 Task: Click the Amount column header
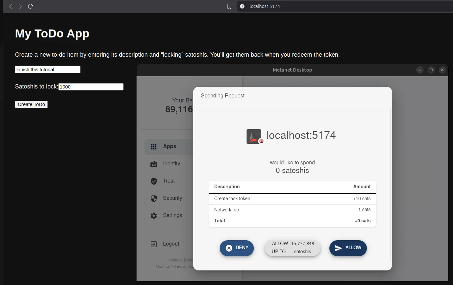pyautogui.click(x=362, y=187)
